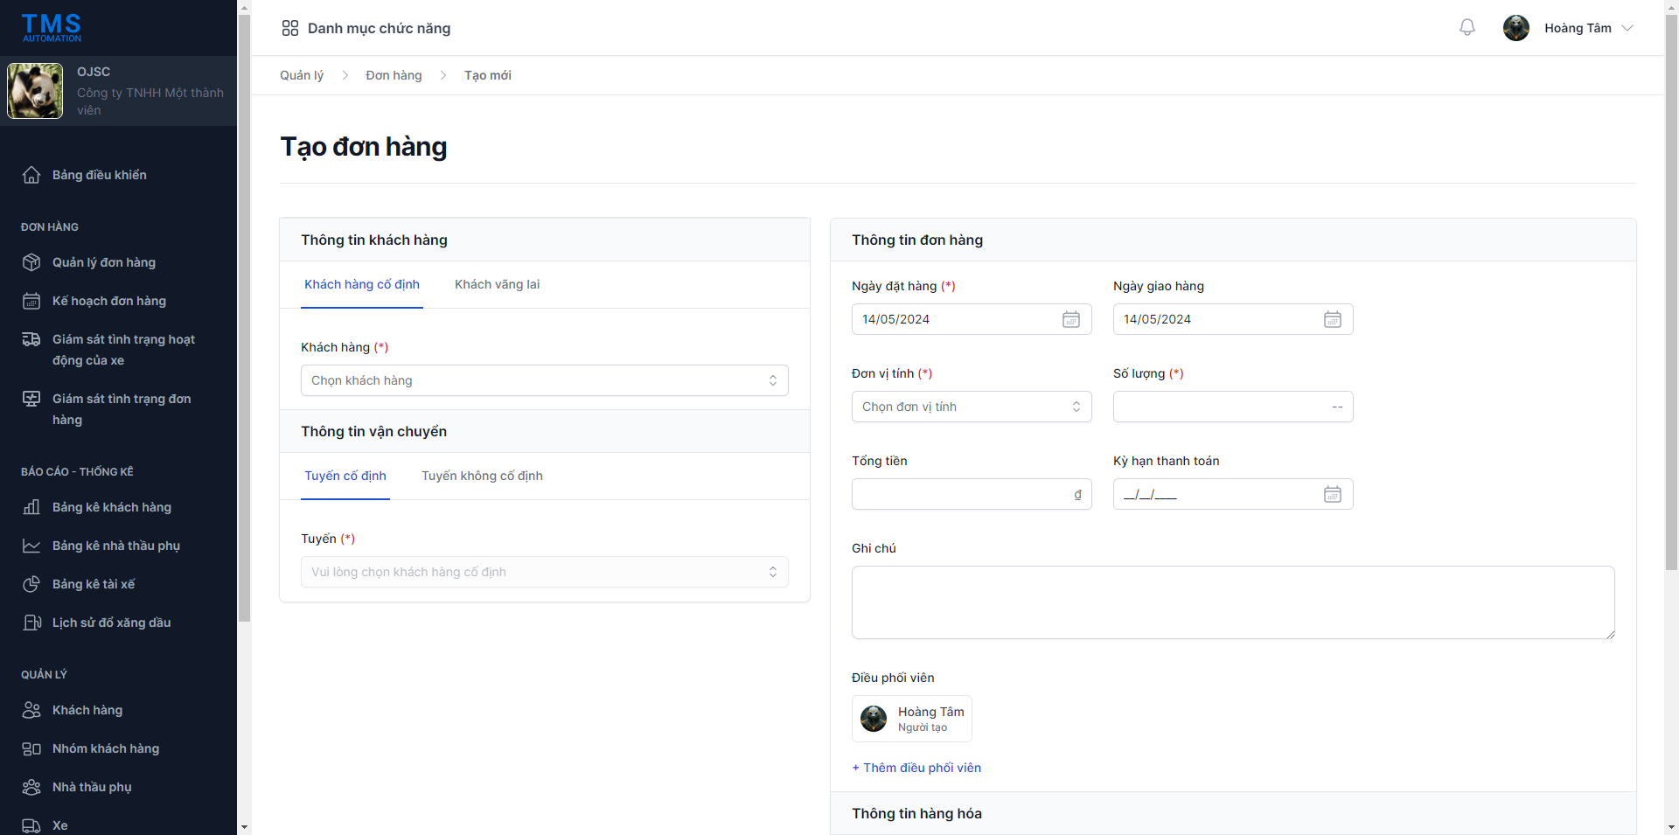Image resolution: width=1679 pixels, height=835 pixels.
Task: Click the Lịch sử đổ xăng dầu icon
Action: point(31,623)
